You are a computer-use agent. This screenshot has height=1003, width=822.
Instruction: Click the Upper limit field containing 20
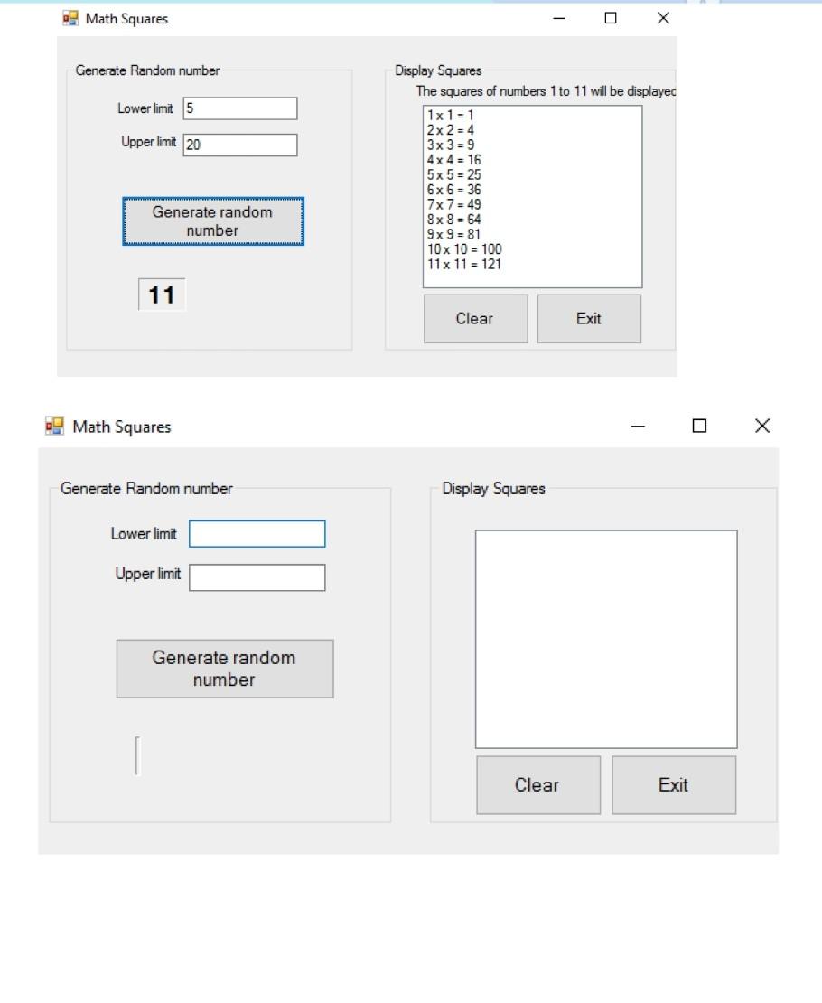(240, 145)
